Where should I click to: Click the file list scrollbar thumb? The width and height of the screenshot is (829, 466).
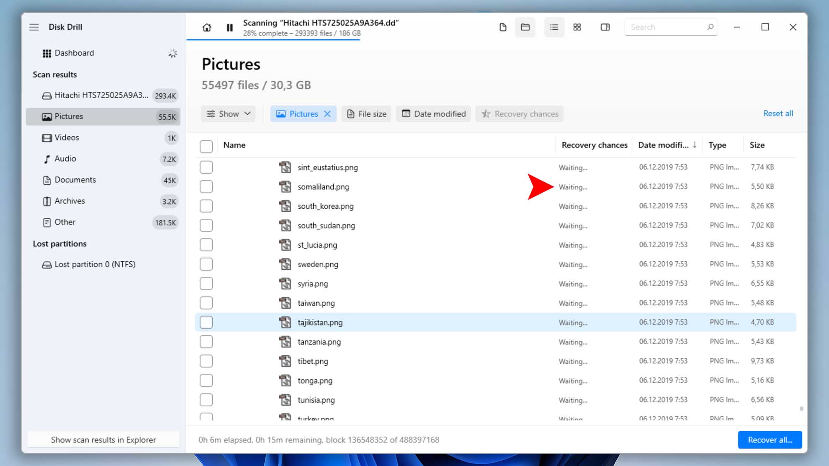[801, 409]
